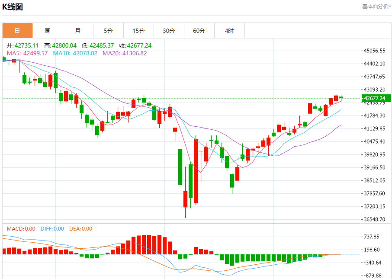Click the 43747.65 price axis label
This screenshot has height=279, width=392.
coord(375,77)
